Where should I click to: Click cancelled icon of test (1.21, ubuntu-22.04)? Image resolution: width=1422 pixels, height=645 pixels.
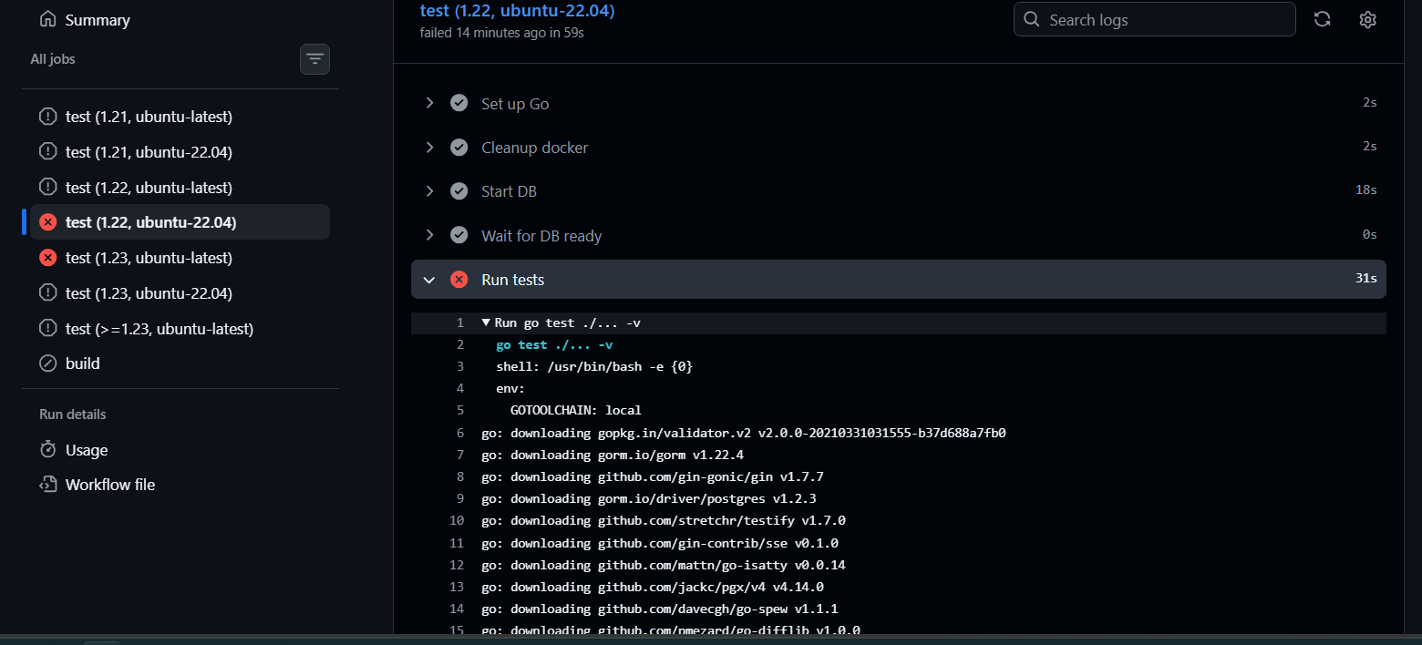click(48, 152)
